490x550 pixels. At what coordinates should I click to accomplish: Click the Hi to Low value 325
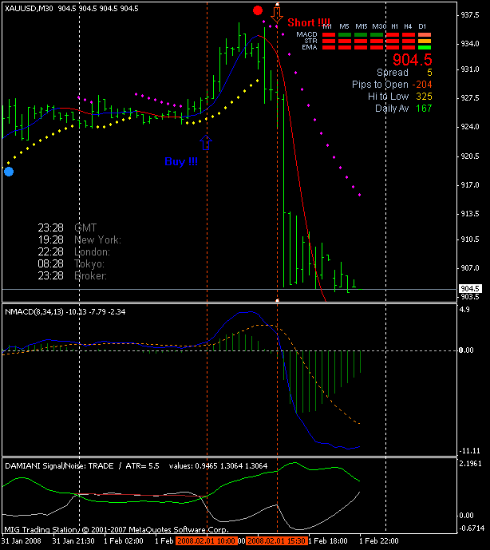pyautogui.click(x=424, y=97)
